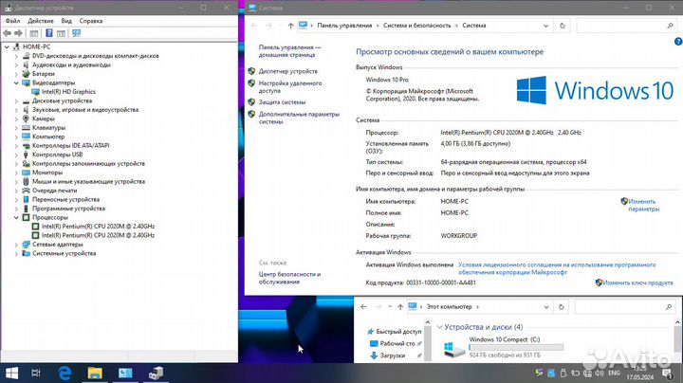Click Refresh button in System window address bar

click(x=562, y=26)
